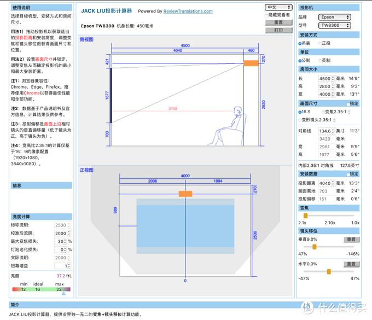
Task: Click the black screen bar in side view
Action: pos(111,95)
